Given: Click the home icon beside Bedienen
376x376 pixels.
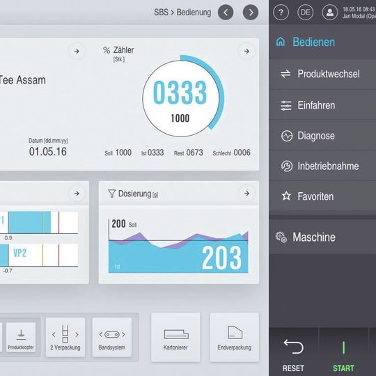Looking at the screenshot, I should click(281, 42).
